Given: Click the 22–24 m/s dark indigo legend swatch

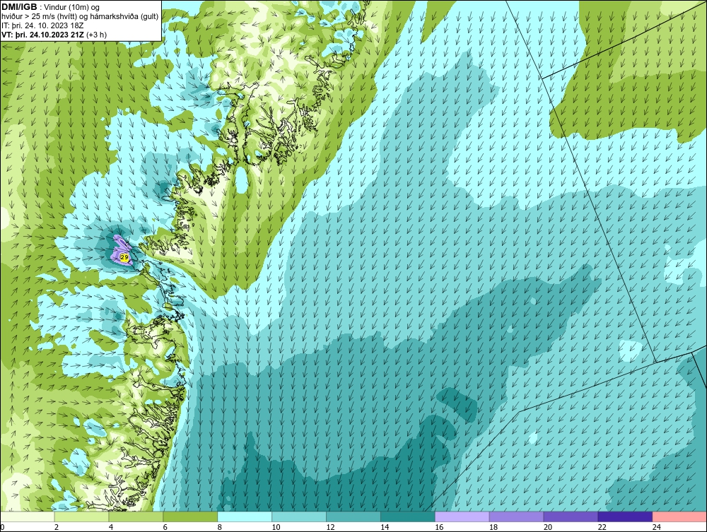Looking at the screenshot, I should (625, 516).
